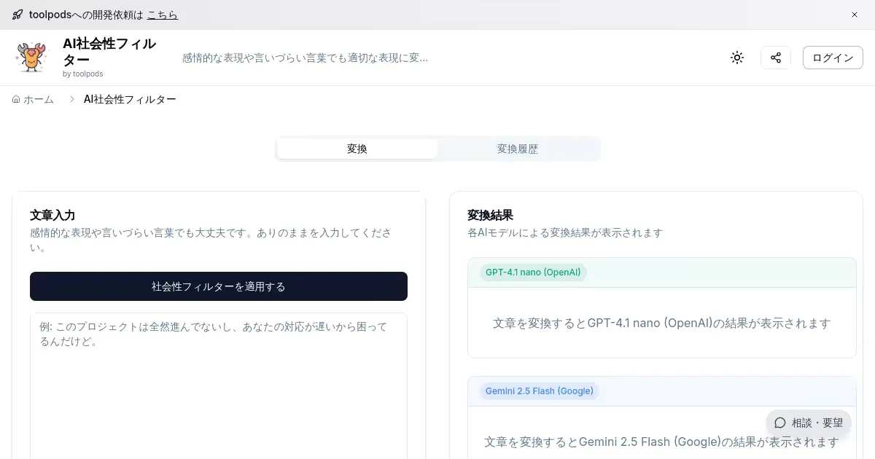Image resolution: width=875 pixels, height=459 pixels.
Task: Click the rocket icon in the banner
Action: pyautogui.click(x=17, y=15)
